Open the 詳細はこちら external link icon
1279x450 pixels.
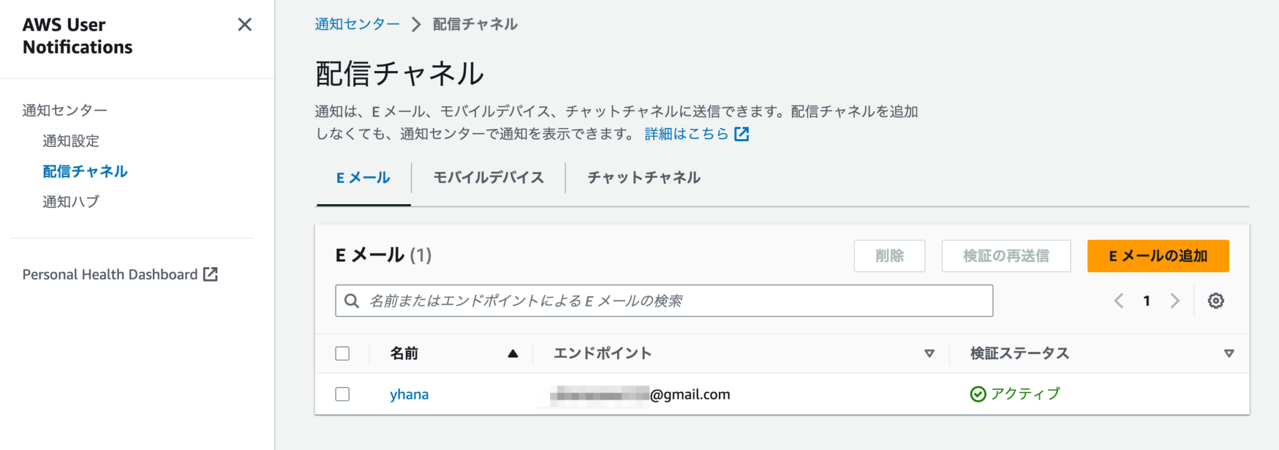742,133
